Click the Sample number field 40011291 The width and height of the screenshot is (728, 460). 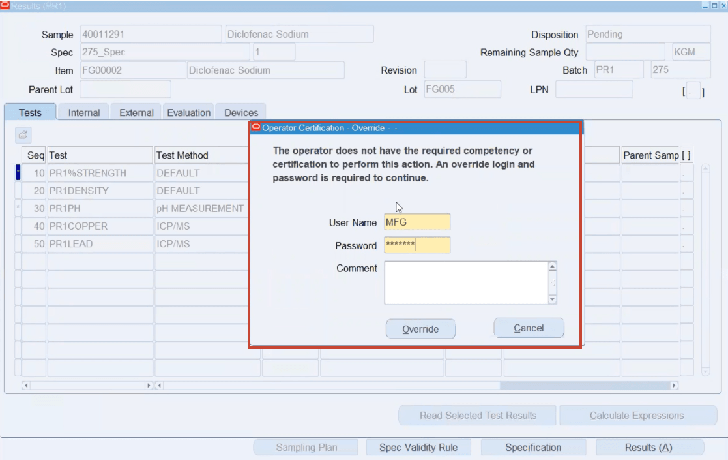click(x=151, y=35)
